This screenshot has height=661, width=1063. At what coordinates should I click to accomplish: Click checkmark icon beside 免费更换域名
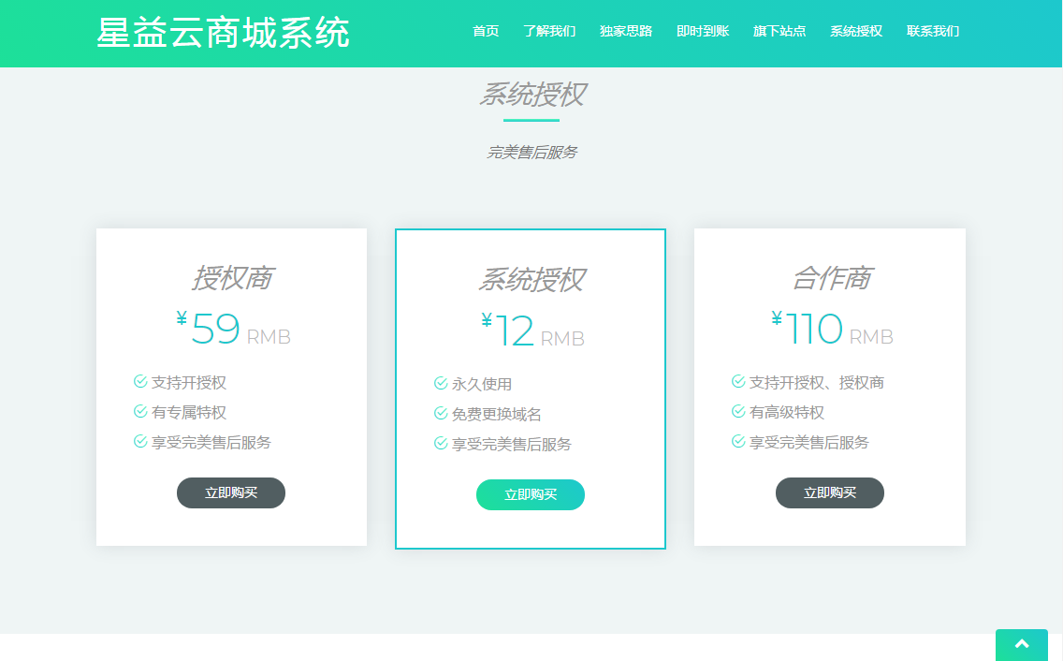tap(441, 413)
